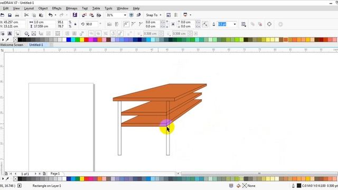Pick the red swatch in top palette
The image size is (338, 190).
coord(87,40)
